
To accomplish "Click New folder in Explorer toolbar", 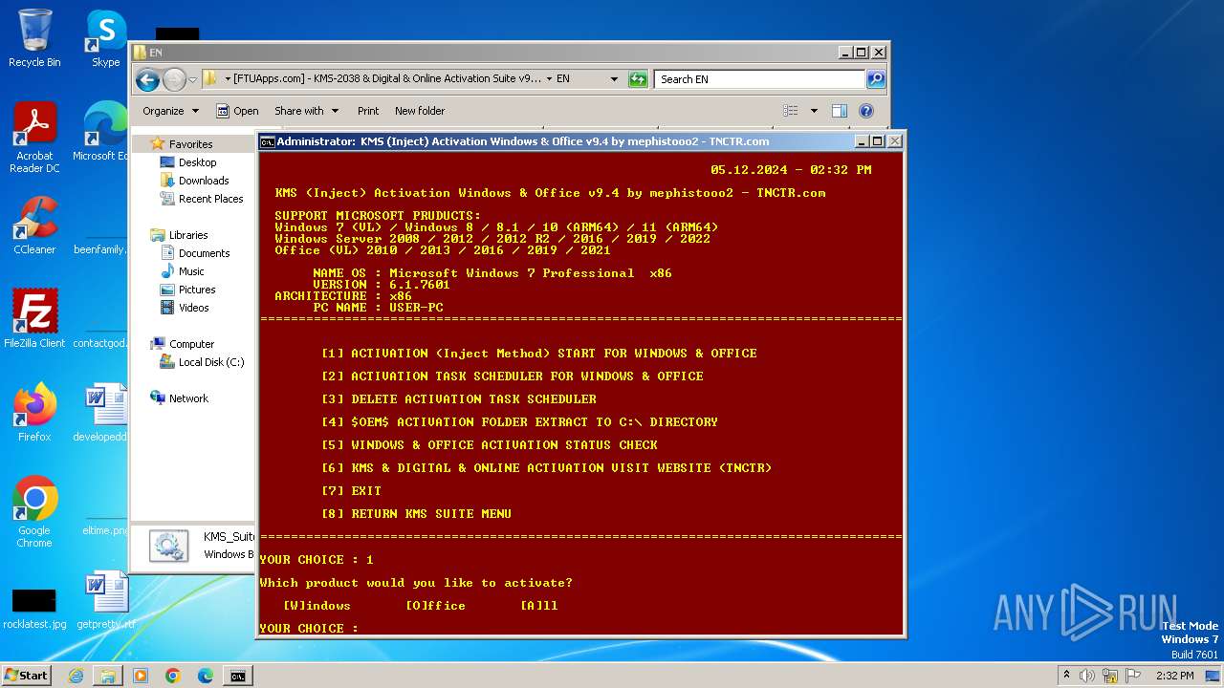I will pyautogui.click(x=420, y=111).
